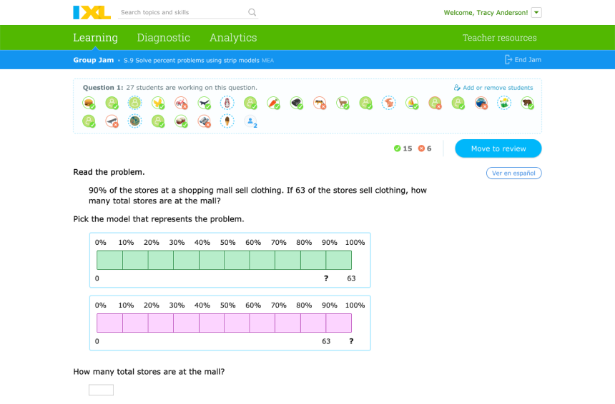Click the Question 1 label
Screen dimensions: 615x404
103,88
